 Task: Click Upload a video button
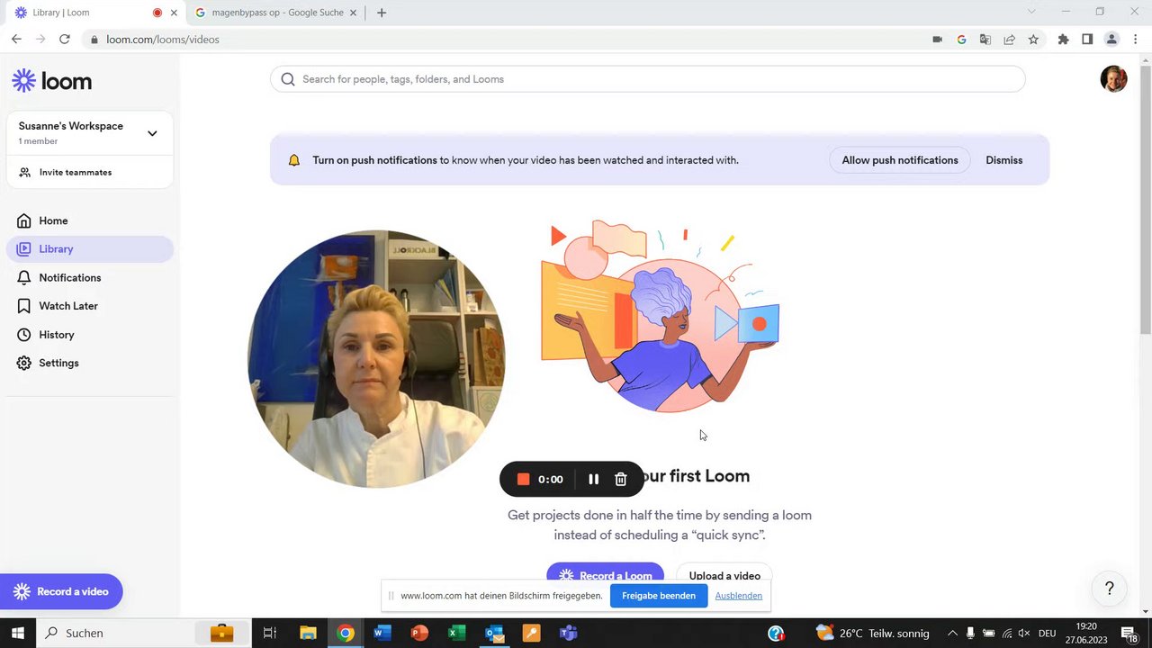[724, 575]
